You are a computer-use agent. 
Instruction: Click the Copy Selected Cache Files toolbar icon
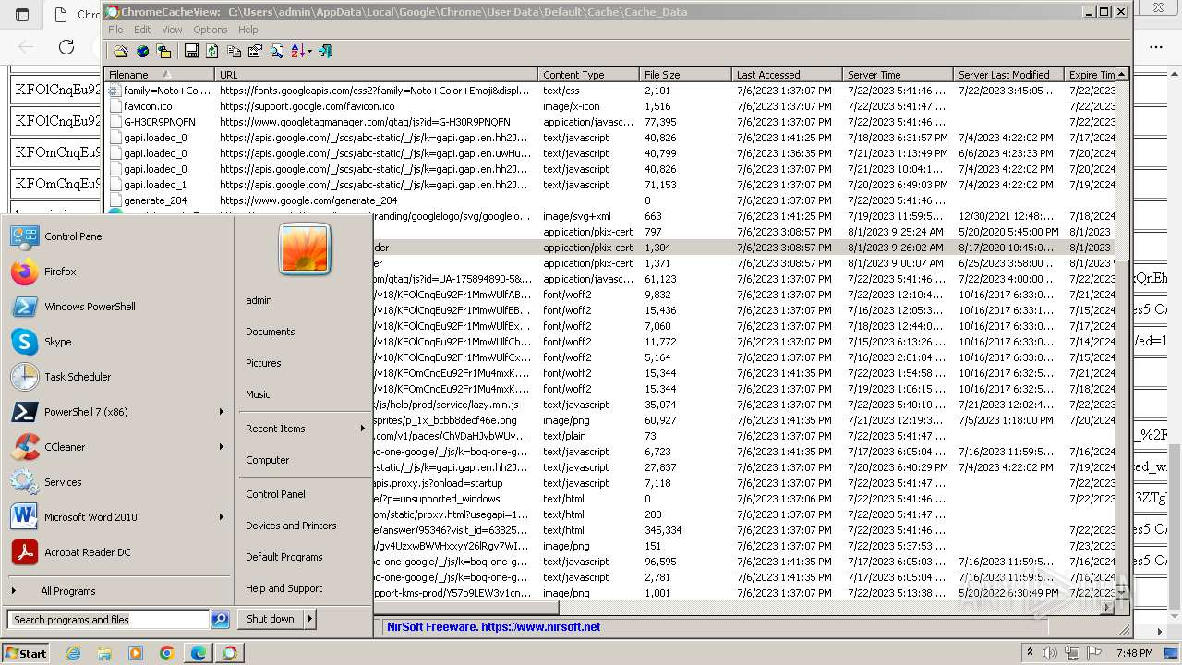pyautogui.click(x=163, y=52)
